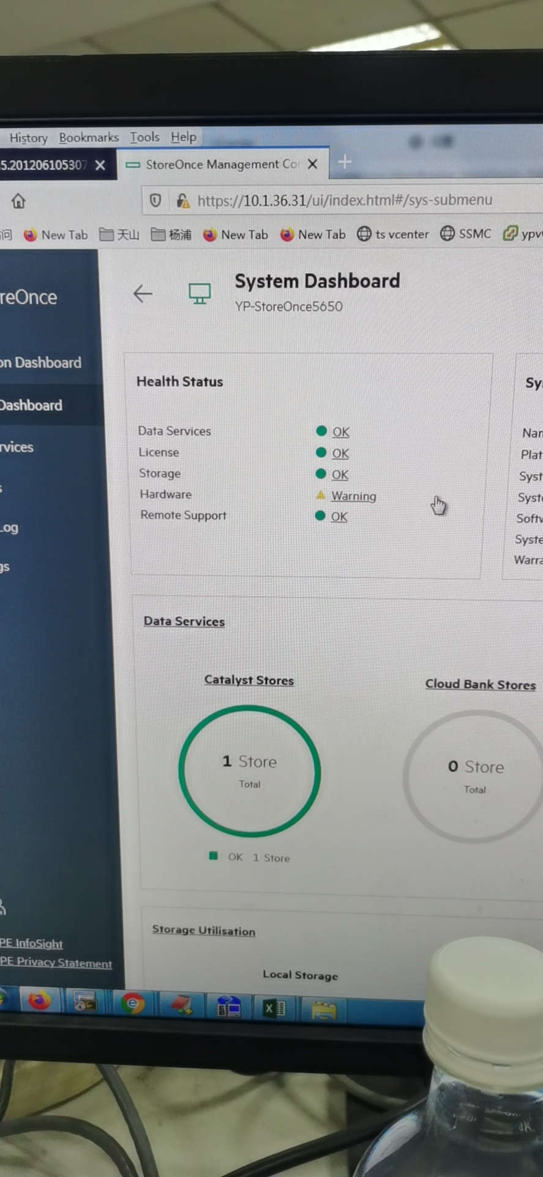Open Chrome from the taskbar
The image size is (543, 1177).
tap(132, 1004)
